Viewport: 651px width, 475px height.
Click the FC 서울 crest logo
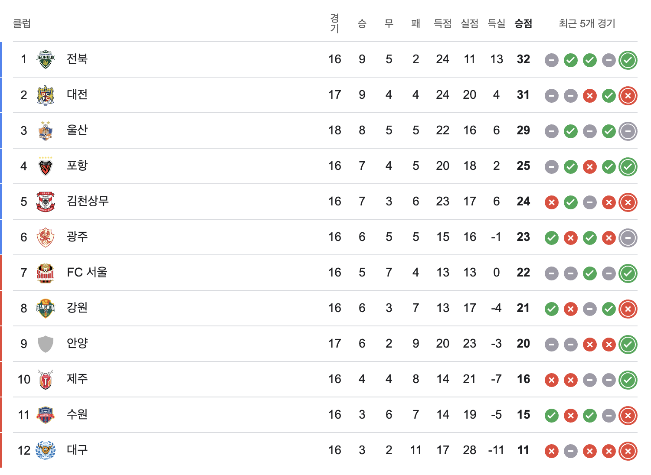point(46,273)
